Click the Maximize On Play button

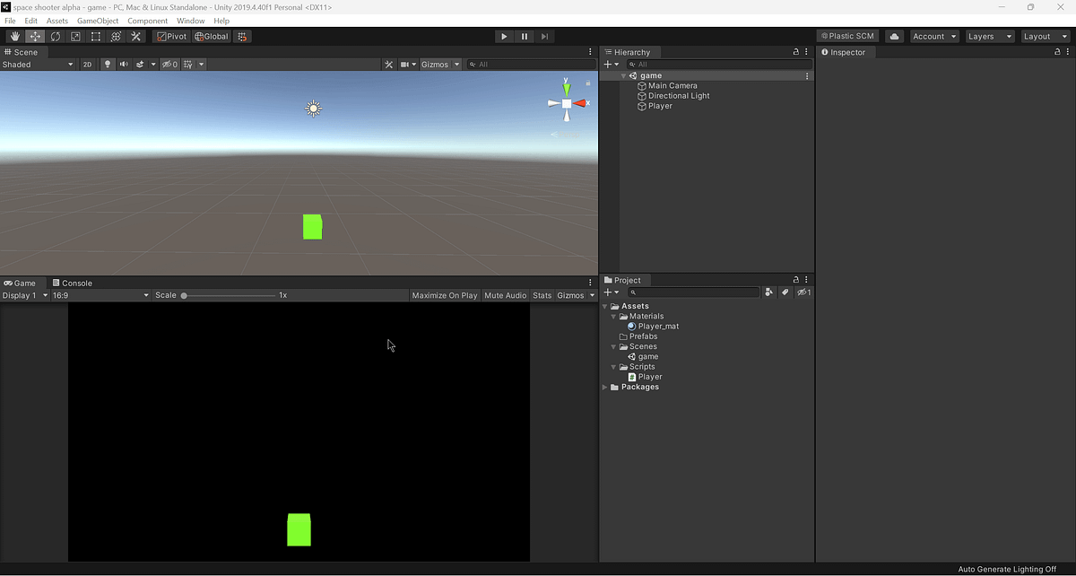coord(444,294)
